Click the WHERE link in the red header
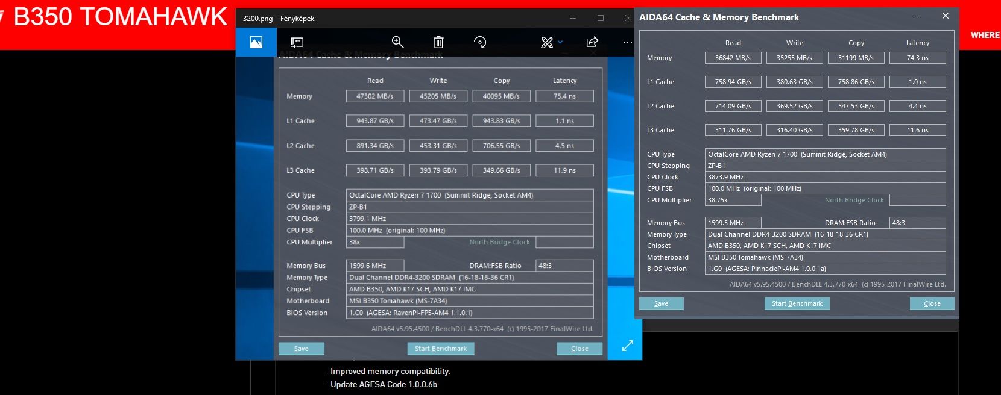Image resolution: width=1001 pixels, height=395 pixels. (985, 35)
